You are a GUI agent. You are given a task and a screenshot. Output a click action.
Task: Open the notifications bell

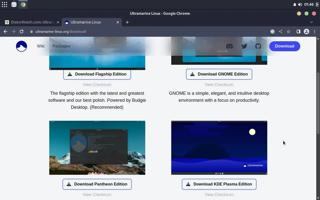pyautogui.click(x=294, y=4)
